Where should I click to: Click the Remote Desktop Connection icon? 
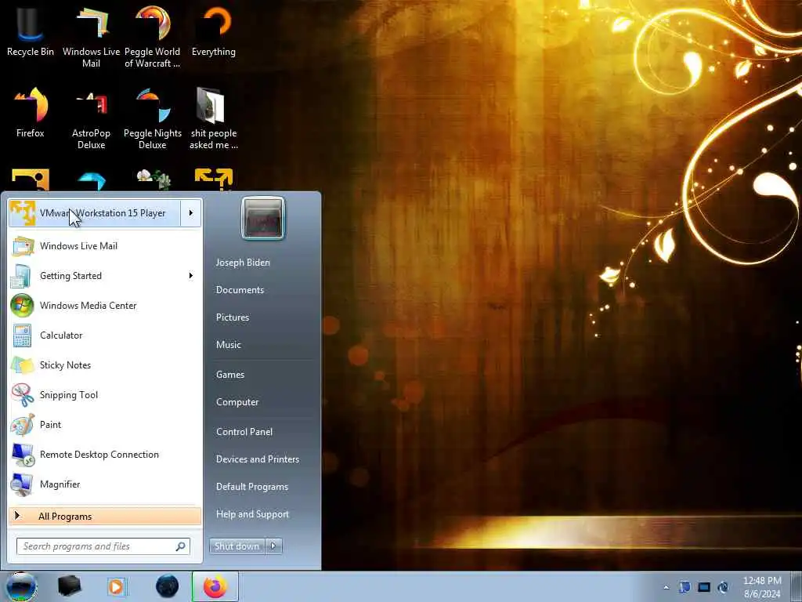[x=23, y=455]
